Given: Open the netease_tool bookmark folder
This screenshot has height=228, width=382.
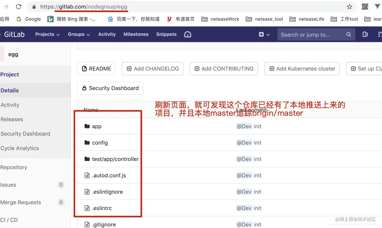Looking at the screenshot, I should 264,19.
